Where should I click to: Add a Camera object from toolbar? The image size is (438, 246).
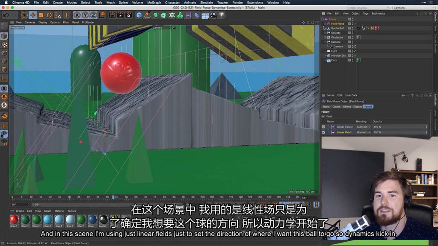pos(213,15)
